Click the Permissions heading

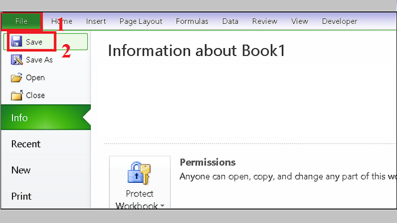click(x=208, y=162)
